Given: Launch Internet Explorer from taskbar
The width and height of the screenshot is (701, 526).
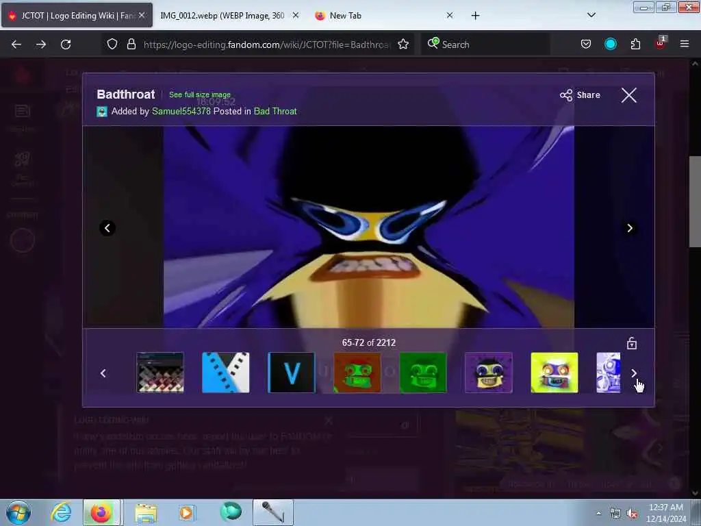Looking at the screenshot, I should [x=61, y=512].
